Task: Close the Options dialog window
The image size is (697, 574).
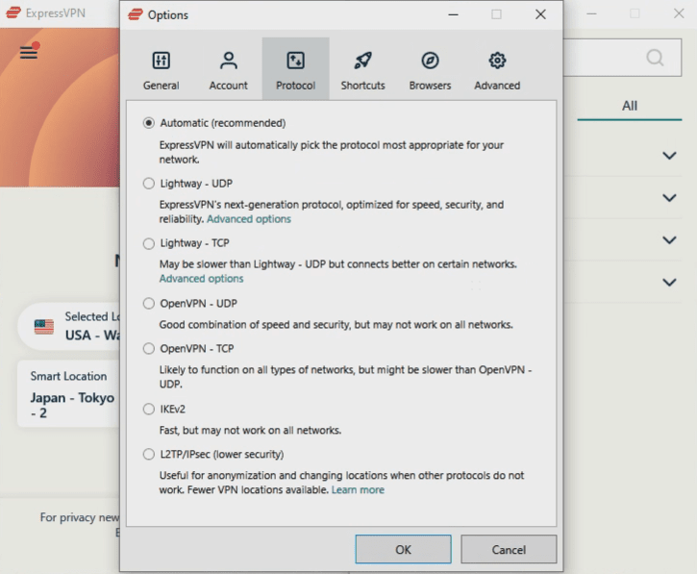Action: 540,14
